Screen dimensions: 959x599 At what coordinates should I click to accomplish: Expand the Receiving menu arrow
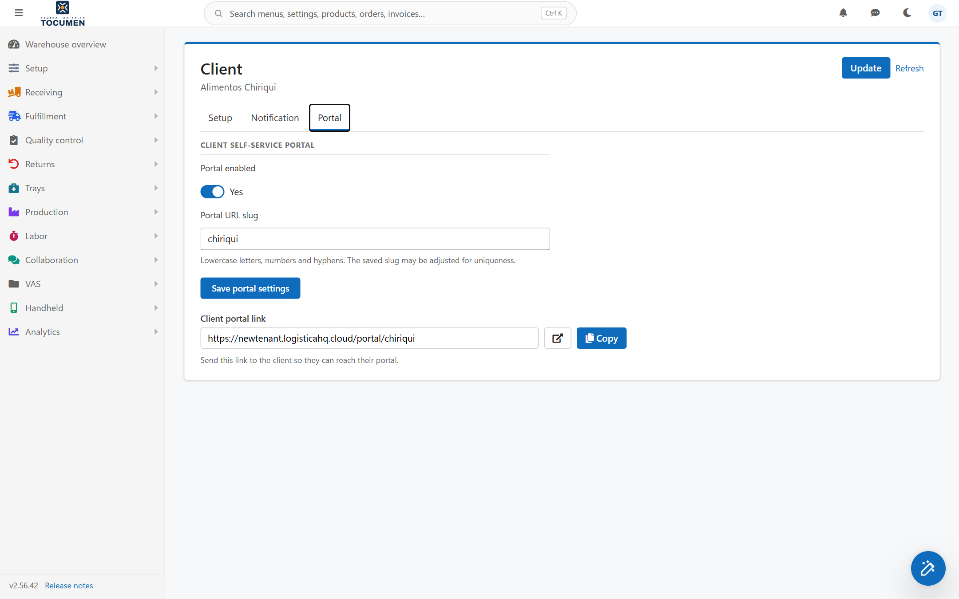point(156,92)
